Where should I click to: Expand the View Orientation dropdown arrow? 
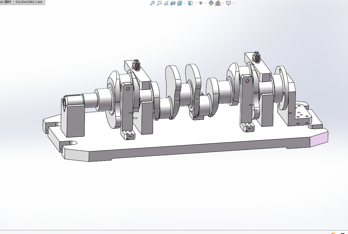(185, 3)
